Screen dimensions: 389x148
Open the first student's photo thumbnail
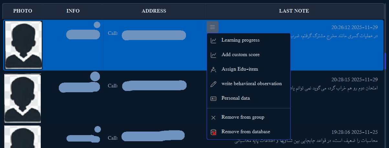(x=23, y=45)
